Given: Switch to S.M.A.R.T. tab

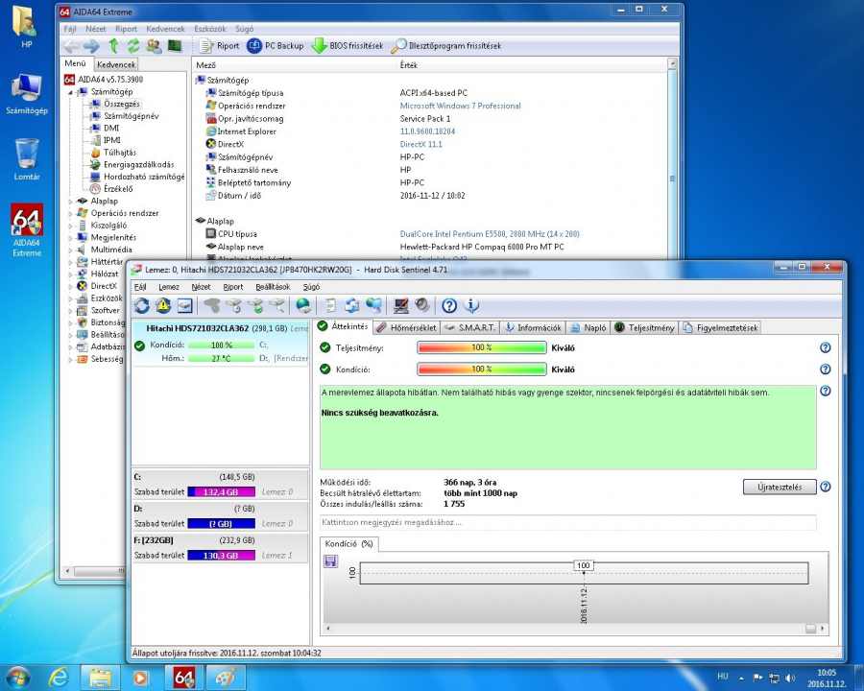Looking at the screenshot, I should (x=470, y=328).
